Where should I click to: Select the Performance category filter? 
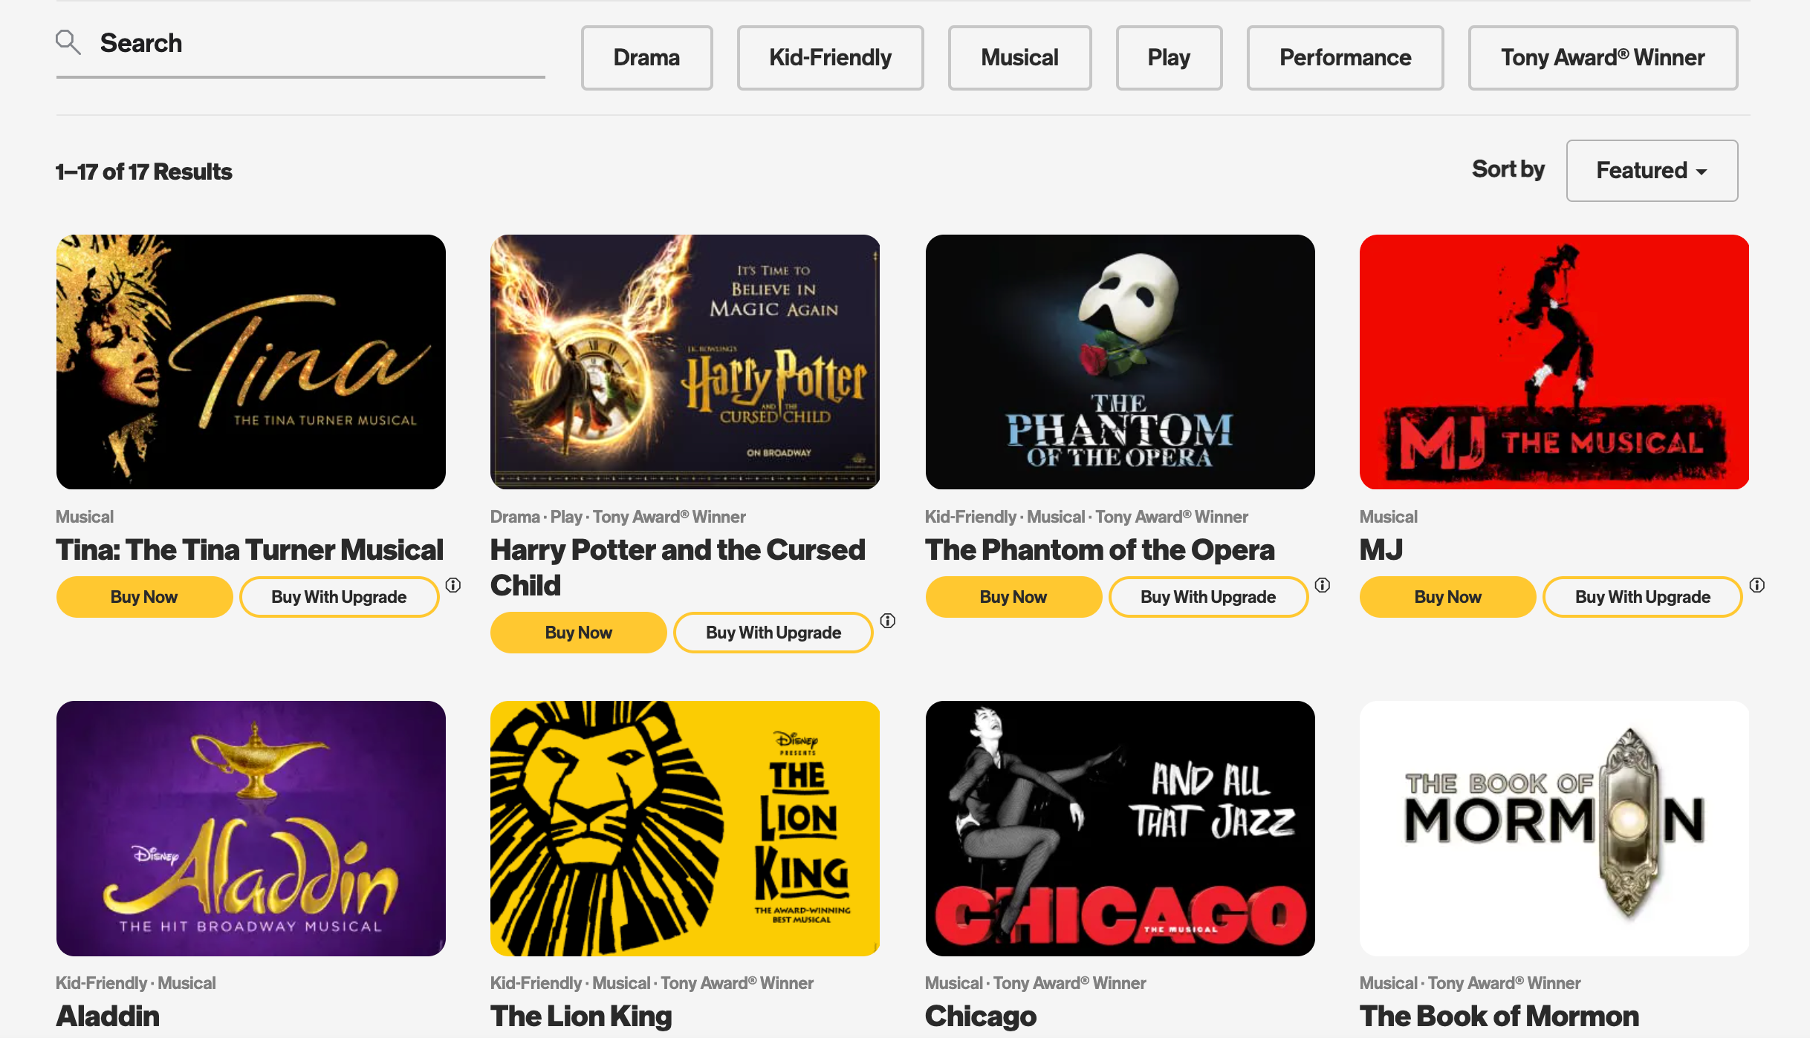[1345, 58]
